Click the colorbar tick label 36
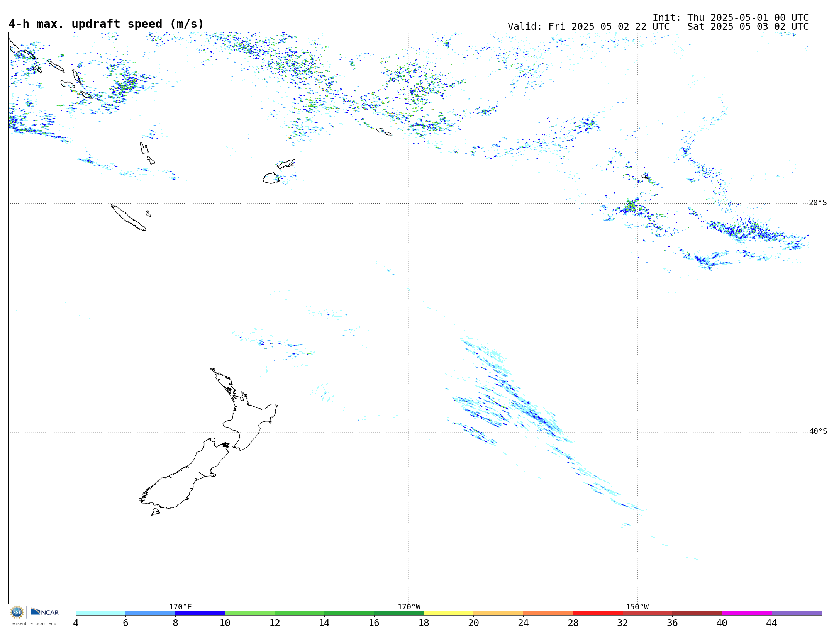This screenshot has height=628, width=834. (x=672, y=623)
